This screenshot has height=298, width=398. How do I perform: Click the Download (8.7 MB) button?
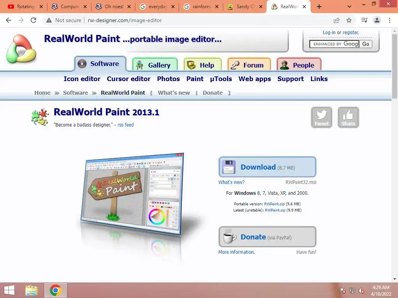267,167
